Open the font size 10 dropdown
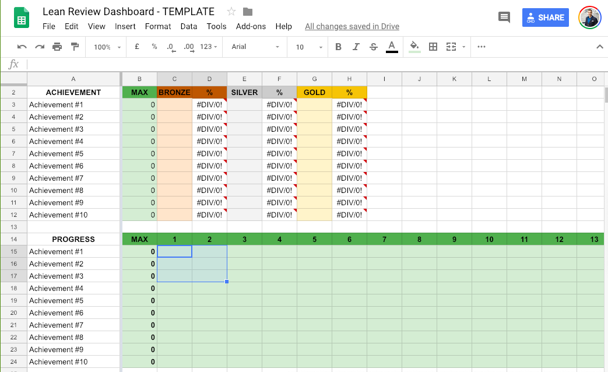Image resolution: width=608 pixels, height=372 pixels. (x=309, y=47)
